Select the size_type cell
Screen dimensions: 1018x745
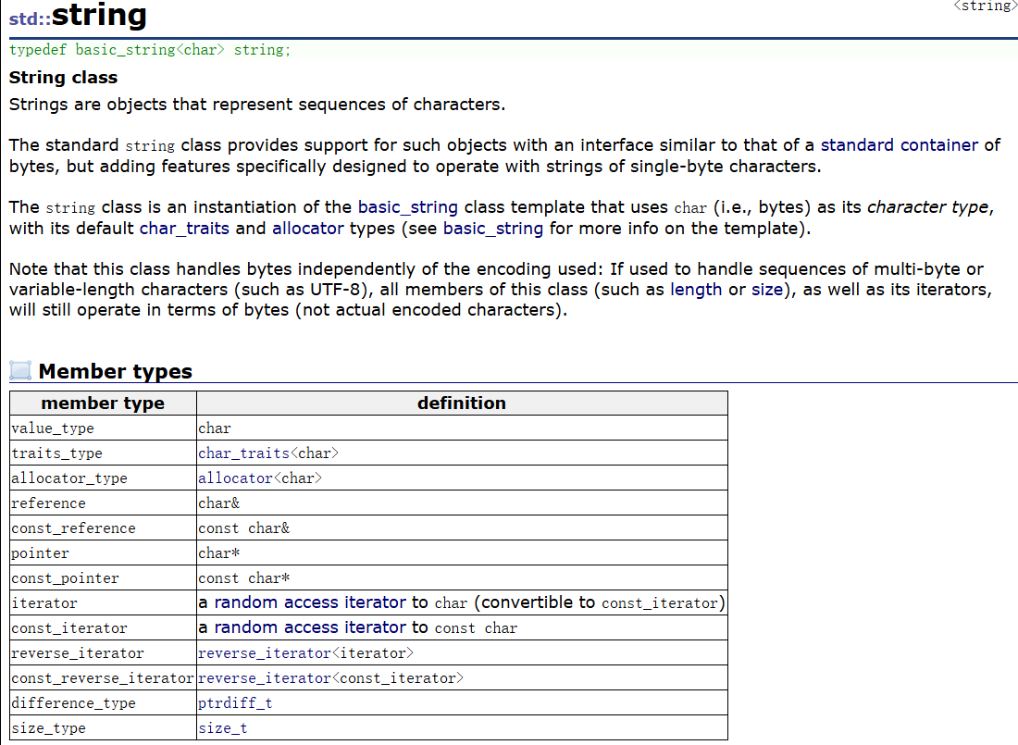tap(104, 728)
